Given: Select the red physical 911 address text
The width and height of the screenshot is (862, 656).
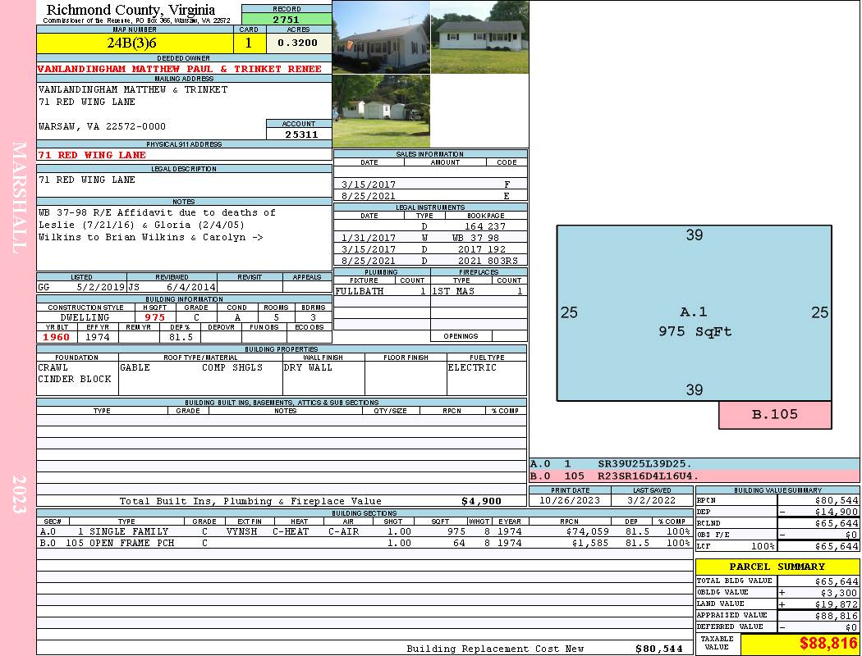Looking at the screenshot, I should pos(92,155).
